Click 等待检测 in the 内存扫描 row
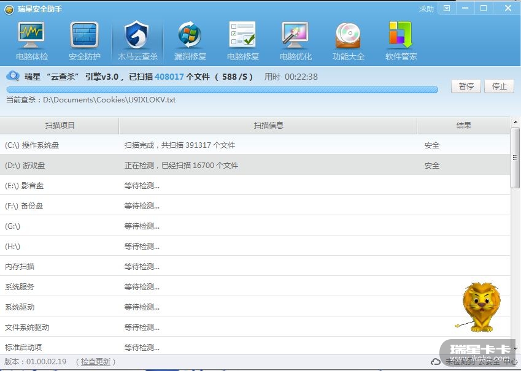521x371 pixels. 142,267
